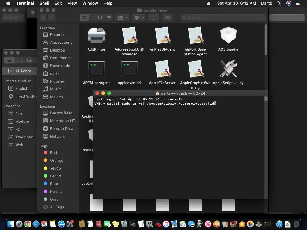The image size is (307, 230).
Task: Select AddPrinter app icon
Action: 96,36
